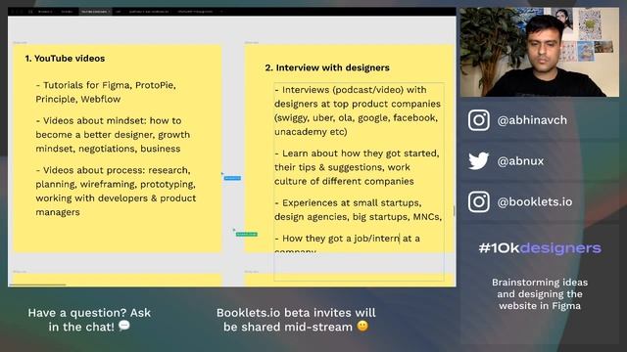Click the @abnux handle text

(x=520, y=161)
